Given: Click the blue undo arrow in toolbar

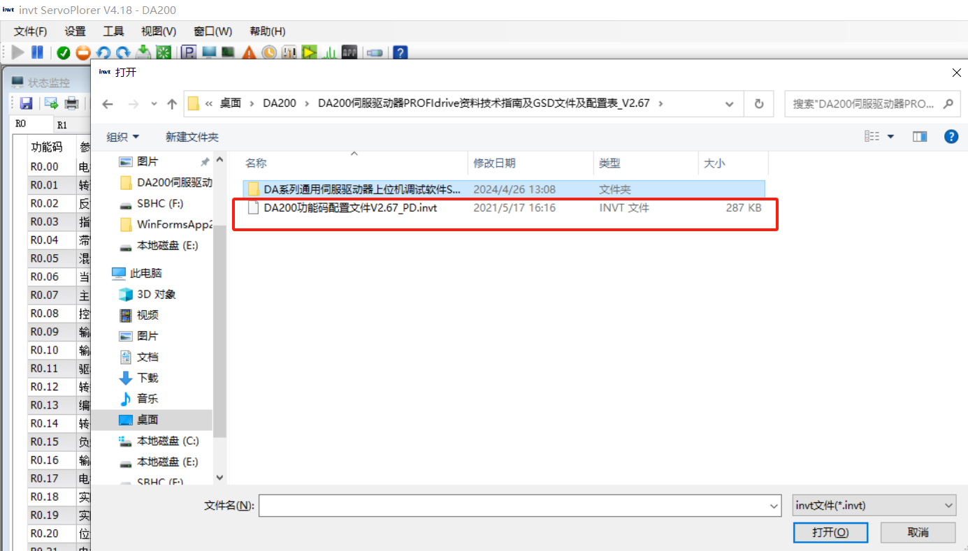Looking at the screenshot, I should 103,52.
